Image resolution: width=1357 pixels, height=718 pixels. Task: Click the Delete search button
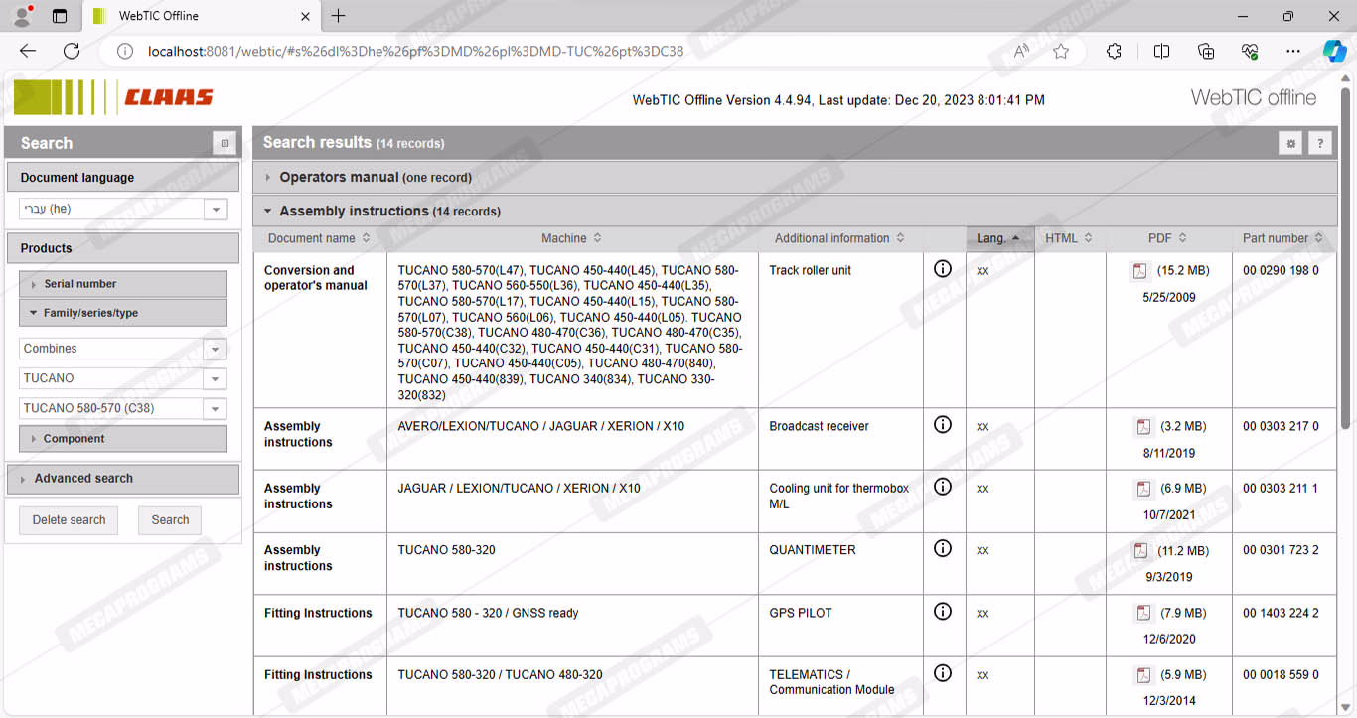coord(69,520)
